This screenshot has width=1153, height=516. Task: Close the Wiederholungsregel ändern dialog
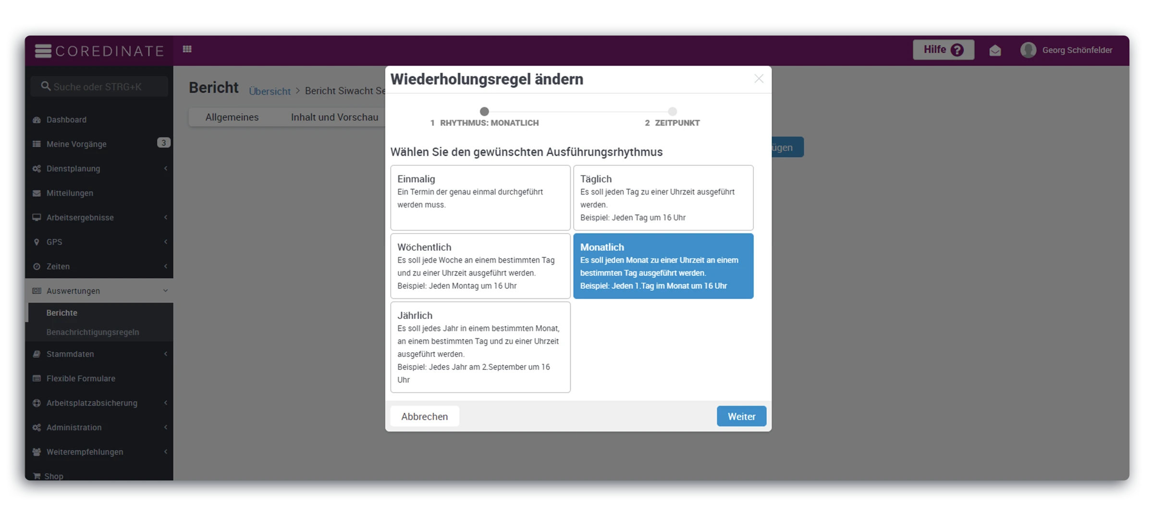759,79
